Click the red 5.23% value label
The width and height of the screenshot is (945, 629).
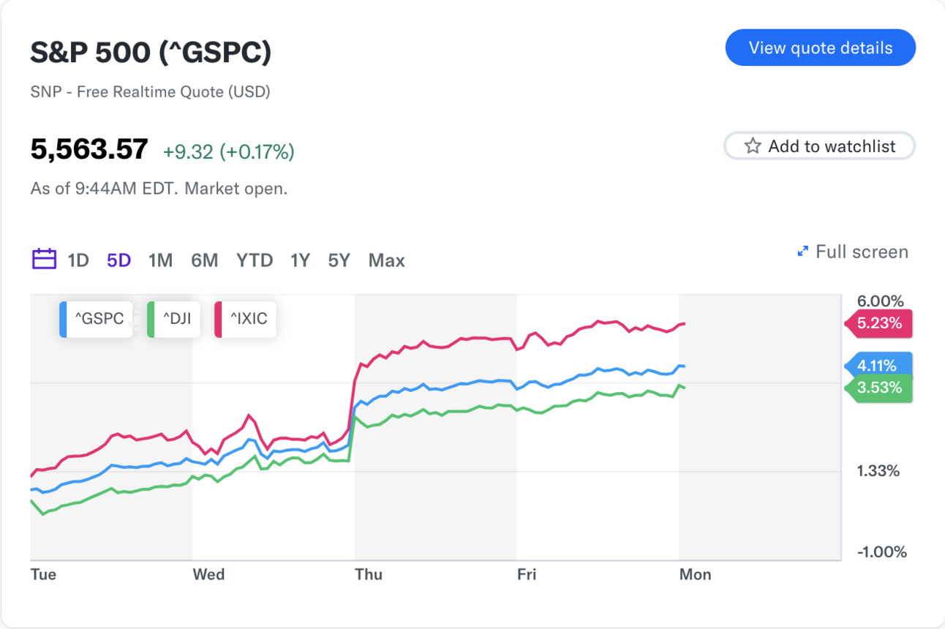tap(878, 323)
